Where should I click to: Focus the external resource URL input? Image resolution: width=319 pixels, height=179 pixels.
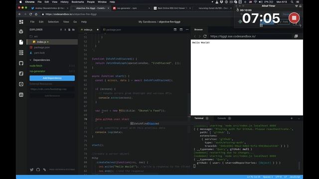52,89
